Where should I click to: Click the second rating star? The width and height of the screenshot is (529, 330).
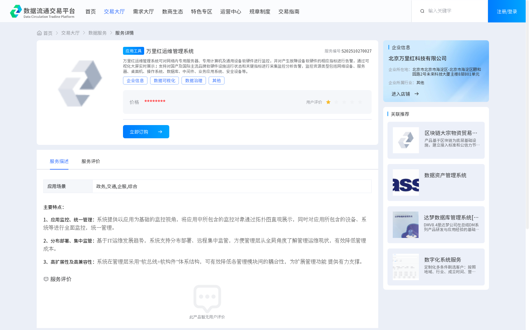(336, 102)
